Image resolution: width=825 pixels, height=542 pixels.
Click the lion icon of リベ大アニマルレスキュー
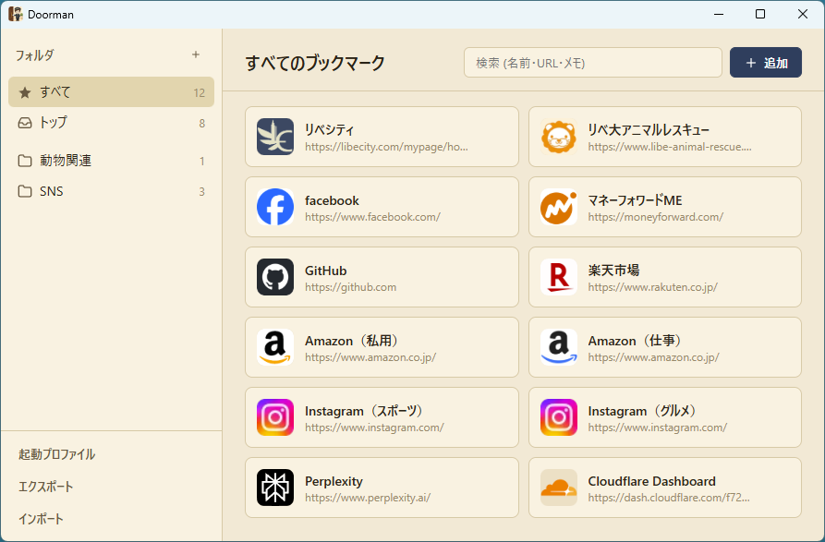558,137
